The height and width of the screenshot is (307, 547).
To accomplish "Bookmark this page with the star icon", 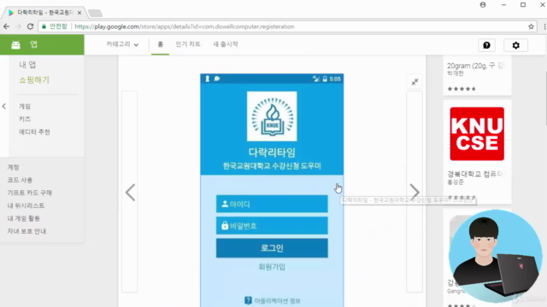I will point(531,26).
